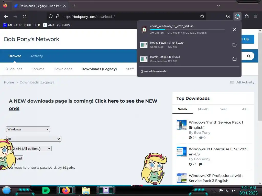This screenshot has height=196, width=262.
Task: Select the Week tab in Top Downloads
Action: click(x=183, y=109)
